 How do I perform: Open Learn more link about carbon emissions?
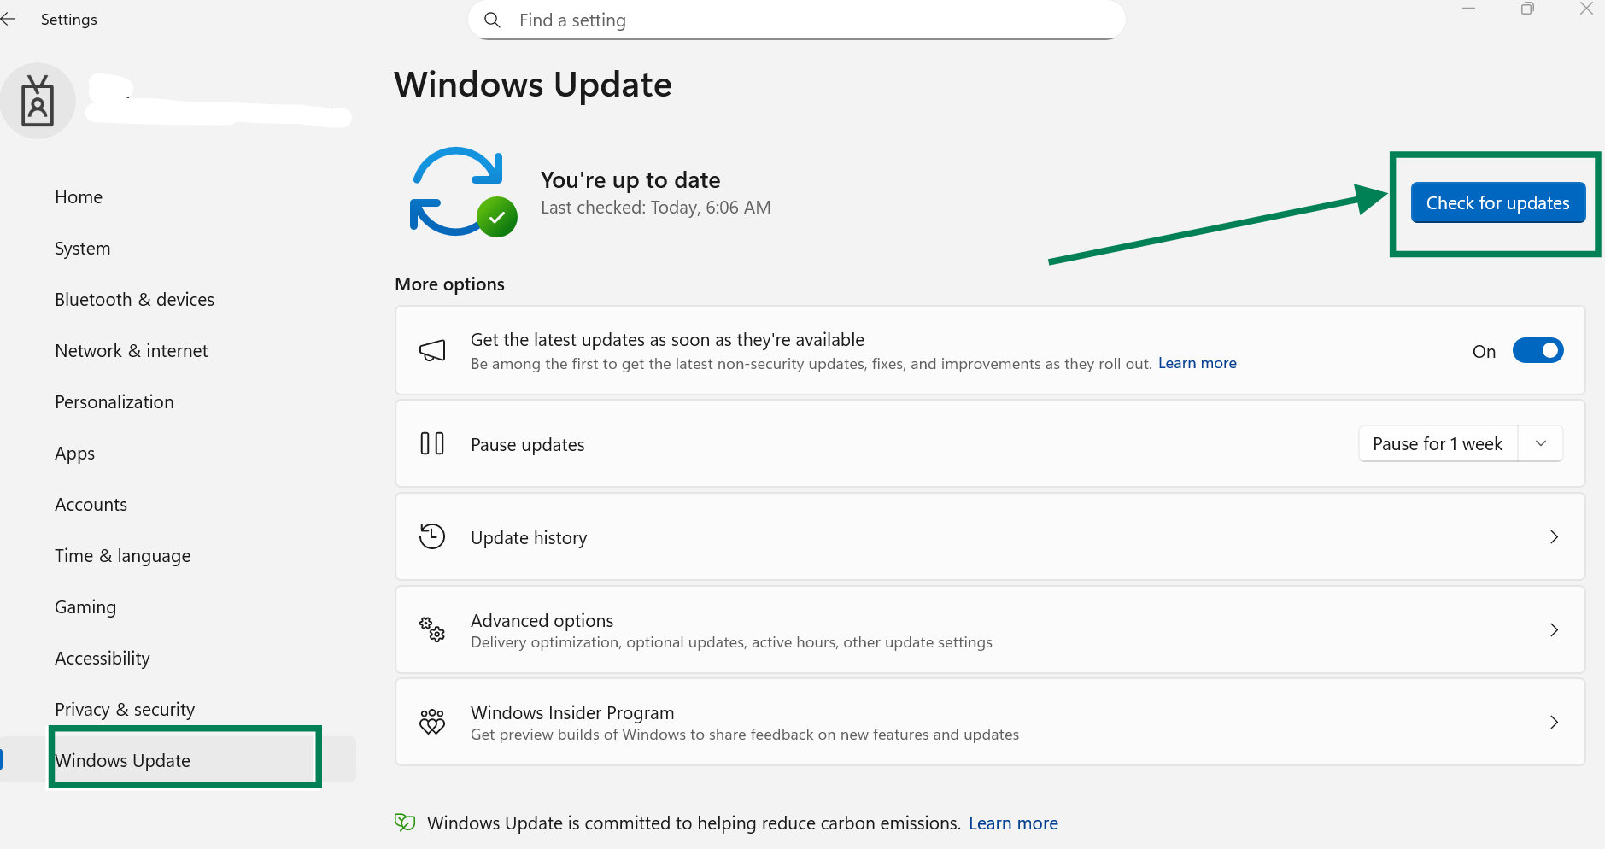coord(1013,823)
